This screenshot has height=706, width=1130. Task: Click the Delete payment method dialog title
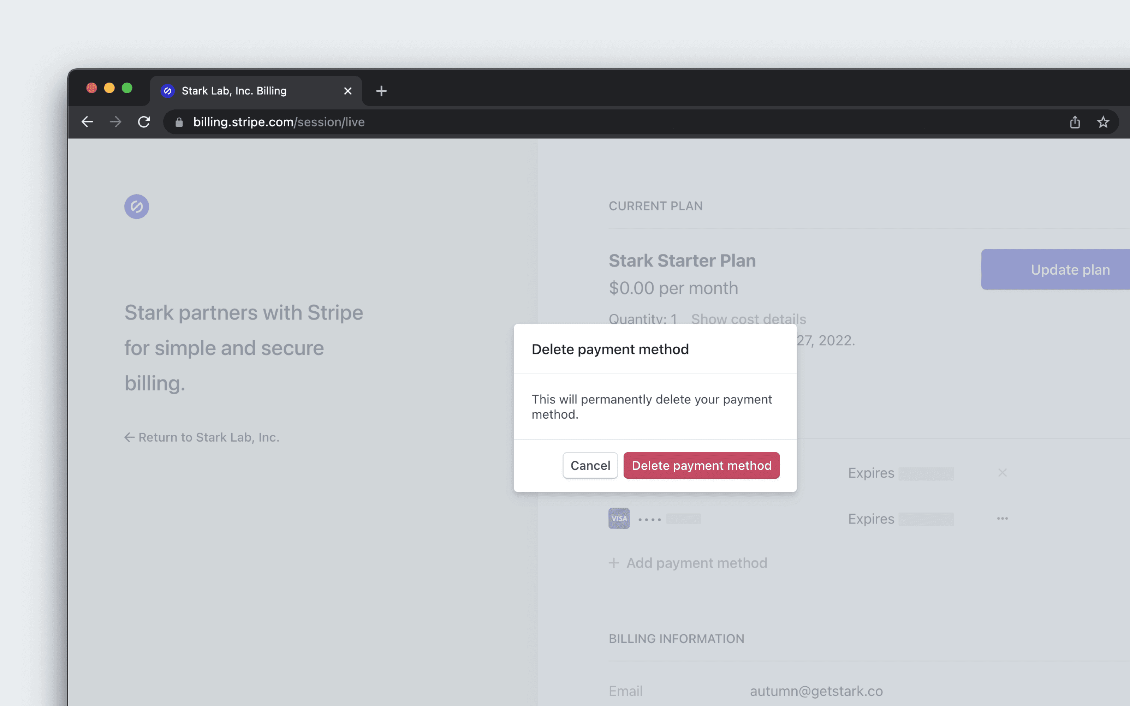610,349
